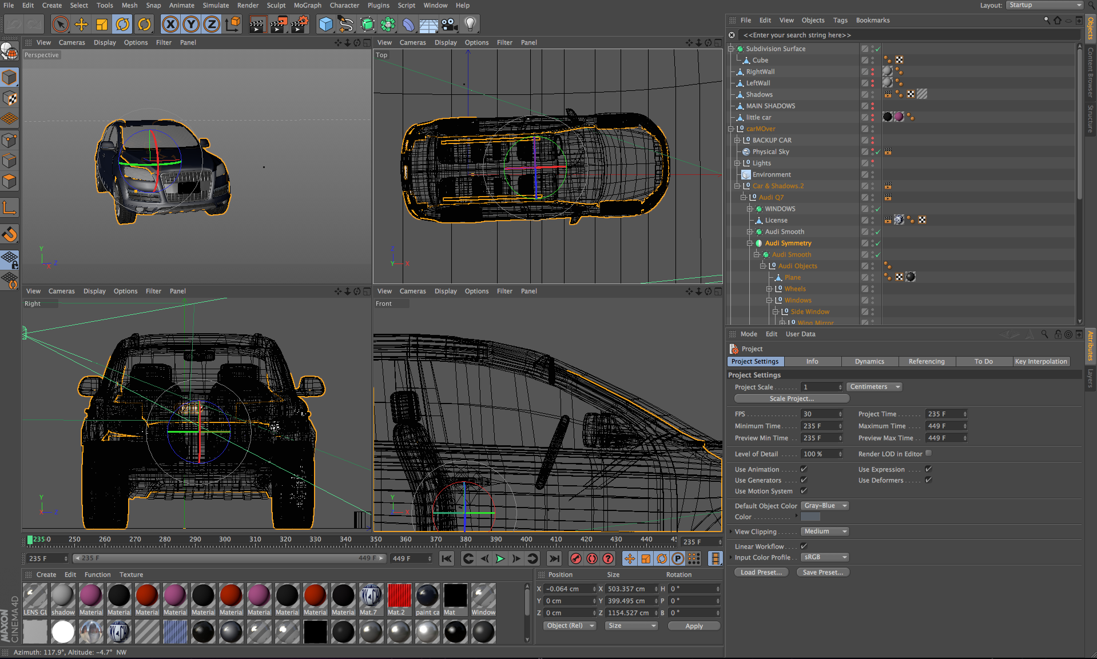
Task: Toggle Linear Workflow checkbox
Action: (804, 546)
